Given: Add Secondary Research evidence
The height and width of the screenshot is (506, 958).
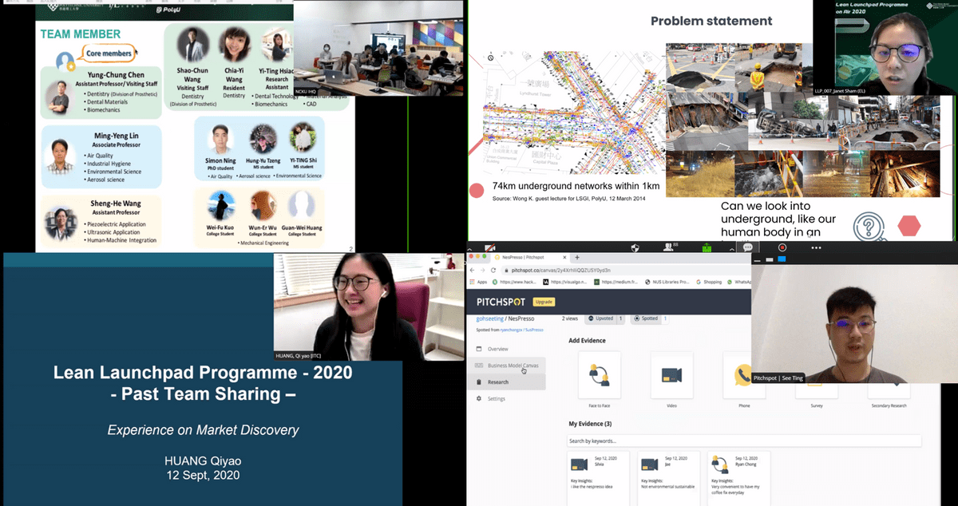Looking at the screenshot, I should click(x=889, y=391).
